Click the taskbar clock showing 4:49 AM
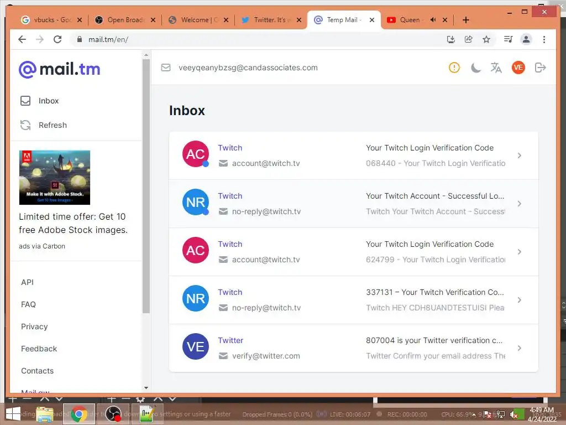 (x=542, y=414)
